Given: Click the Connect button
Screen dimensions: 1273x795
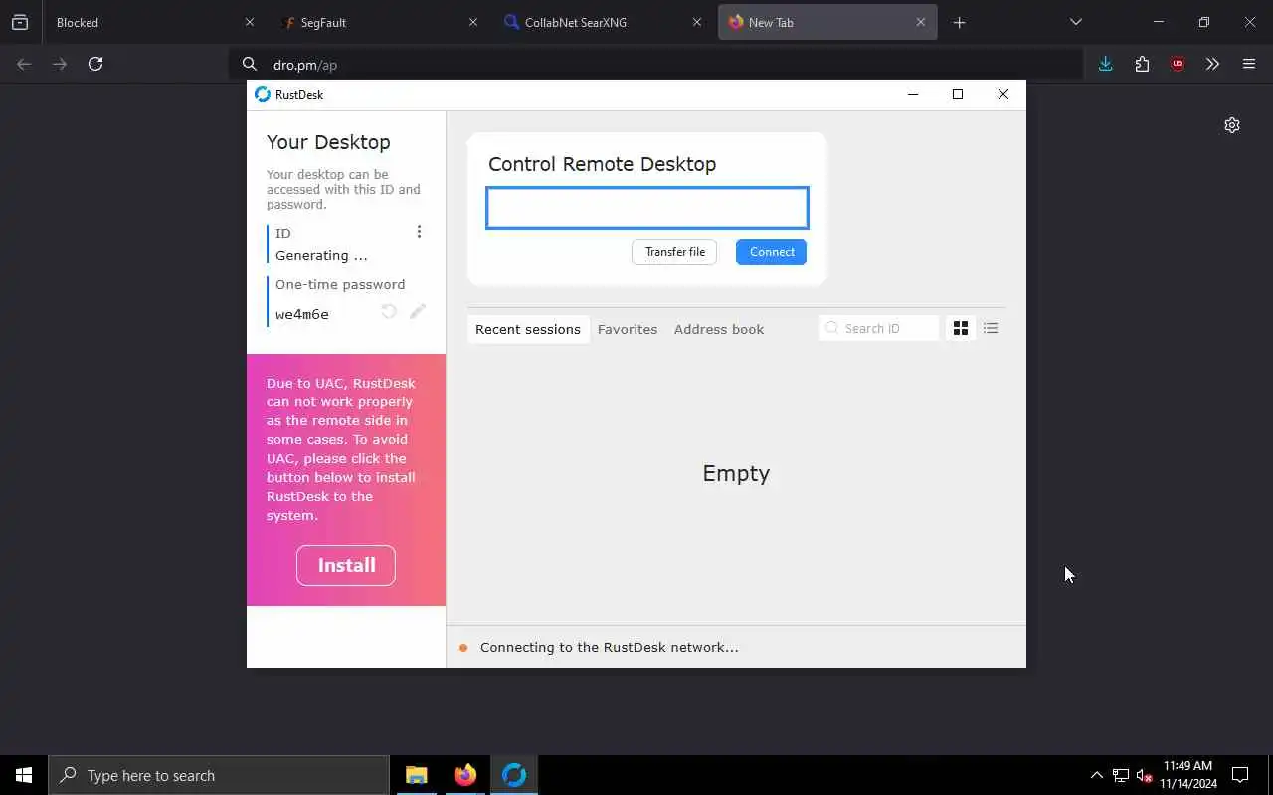Looking at the screenshot, I should tap(771, 252).
